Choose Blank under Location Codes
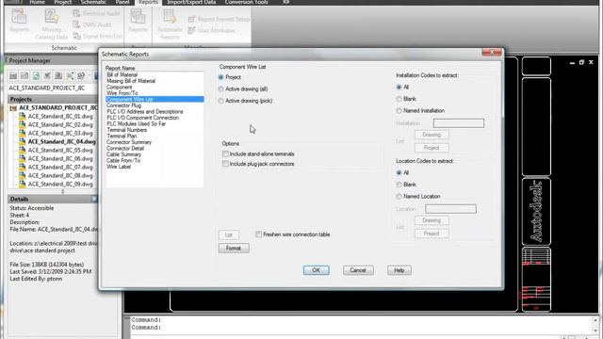This screenshot has width=603, height=339. pyautogui.click(x=399, y=185)
